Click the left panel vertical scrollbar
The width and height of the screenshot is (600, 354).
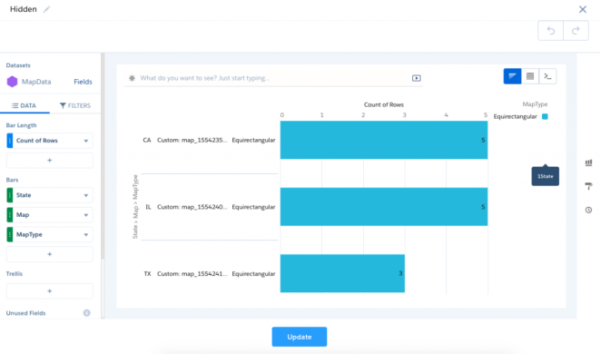point(103,157)
